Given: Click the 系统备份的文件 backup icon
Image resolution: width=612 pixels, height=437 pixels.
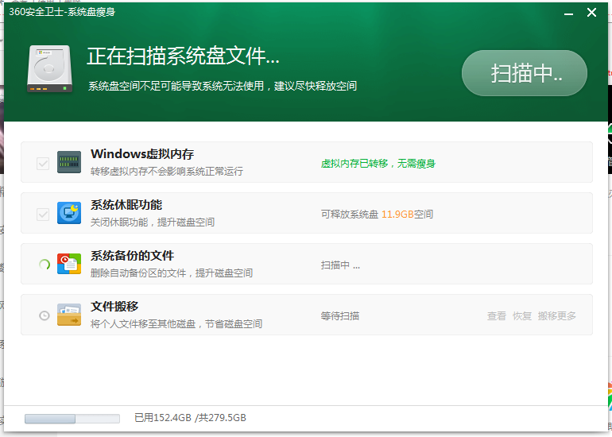Looking at the screenshot, I should pyautogui.click(x=69, y=264).
